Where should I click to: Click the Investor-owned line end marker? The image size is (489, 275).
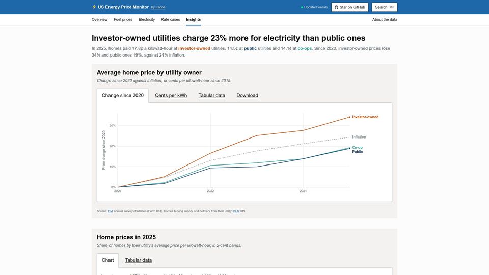[x=349, y=117]
